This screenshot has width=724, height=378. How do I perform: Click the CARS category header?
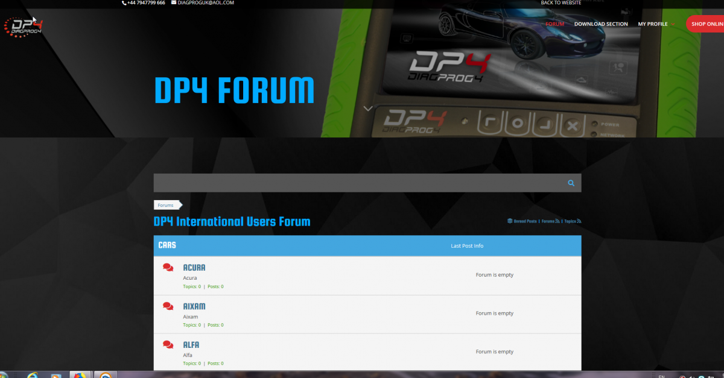pos(167,245)
